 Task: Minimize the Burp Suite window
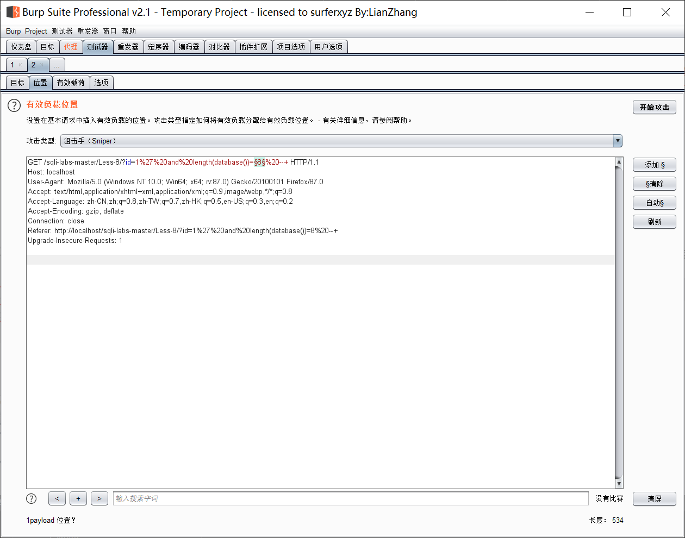(x=590, y=12)
